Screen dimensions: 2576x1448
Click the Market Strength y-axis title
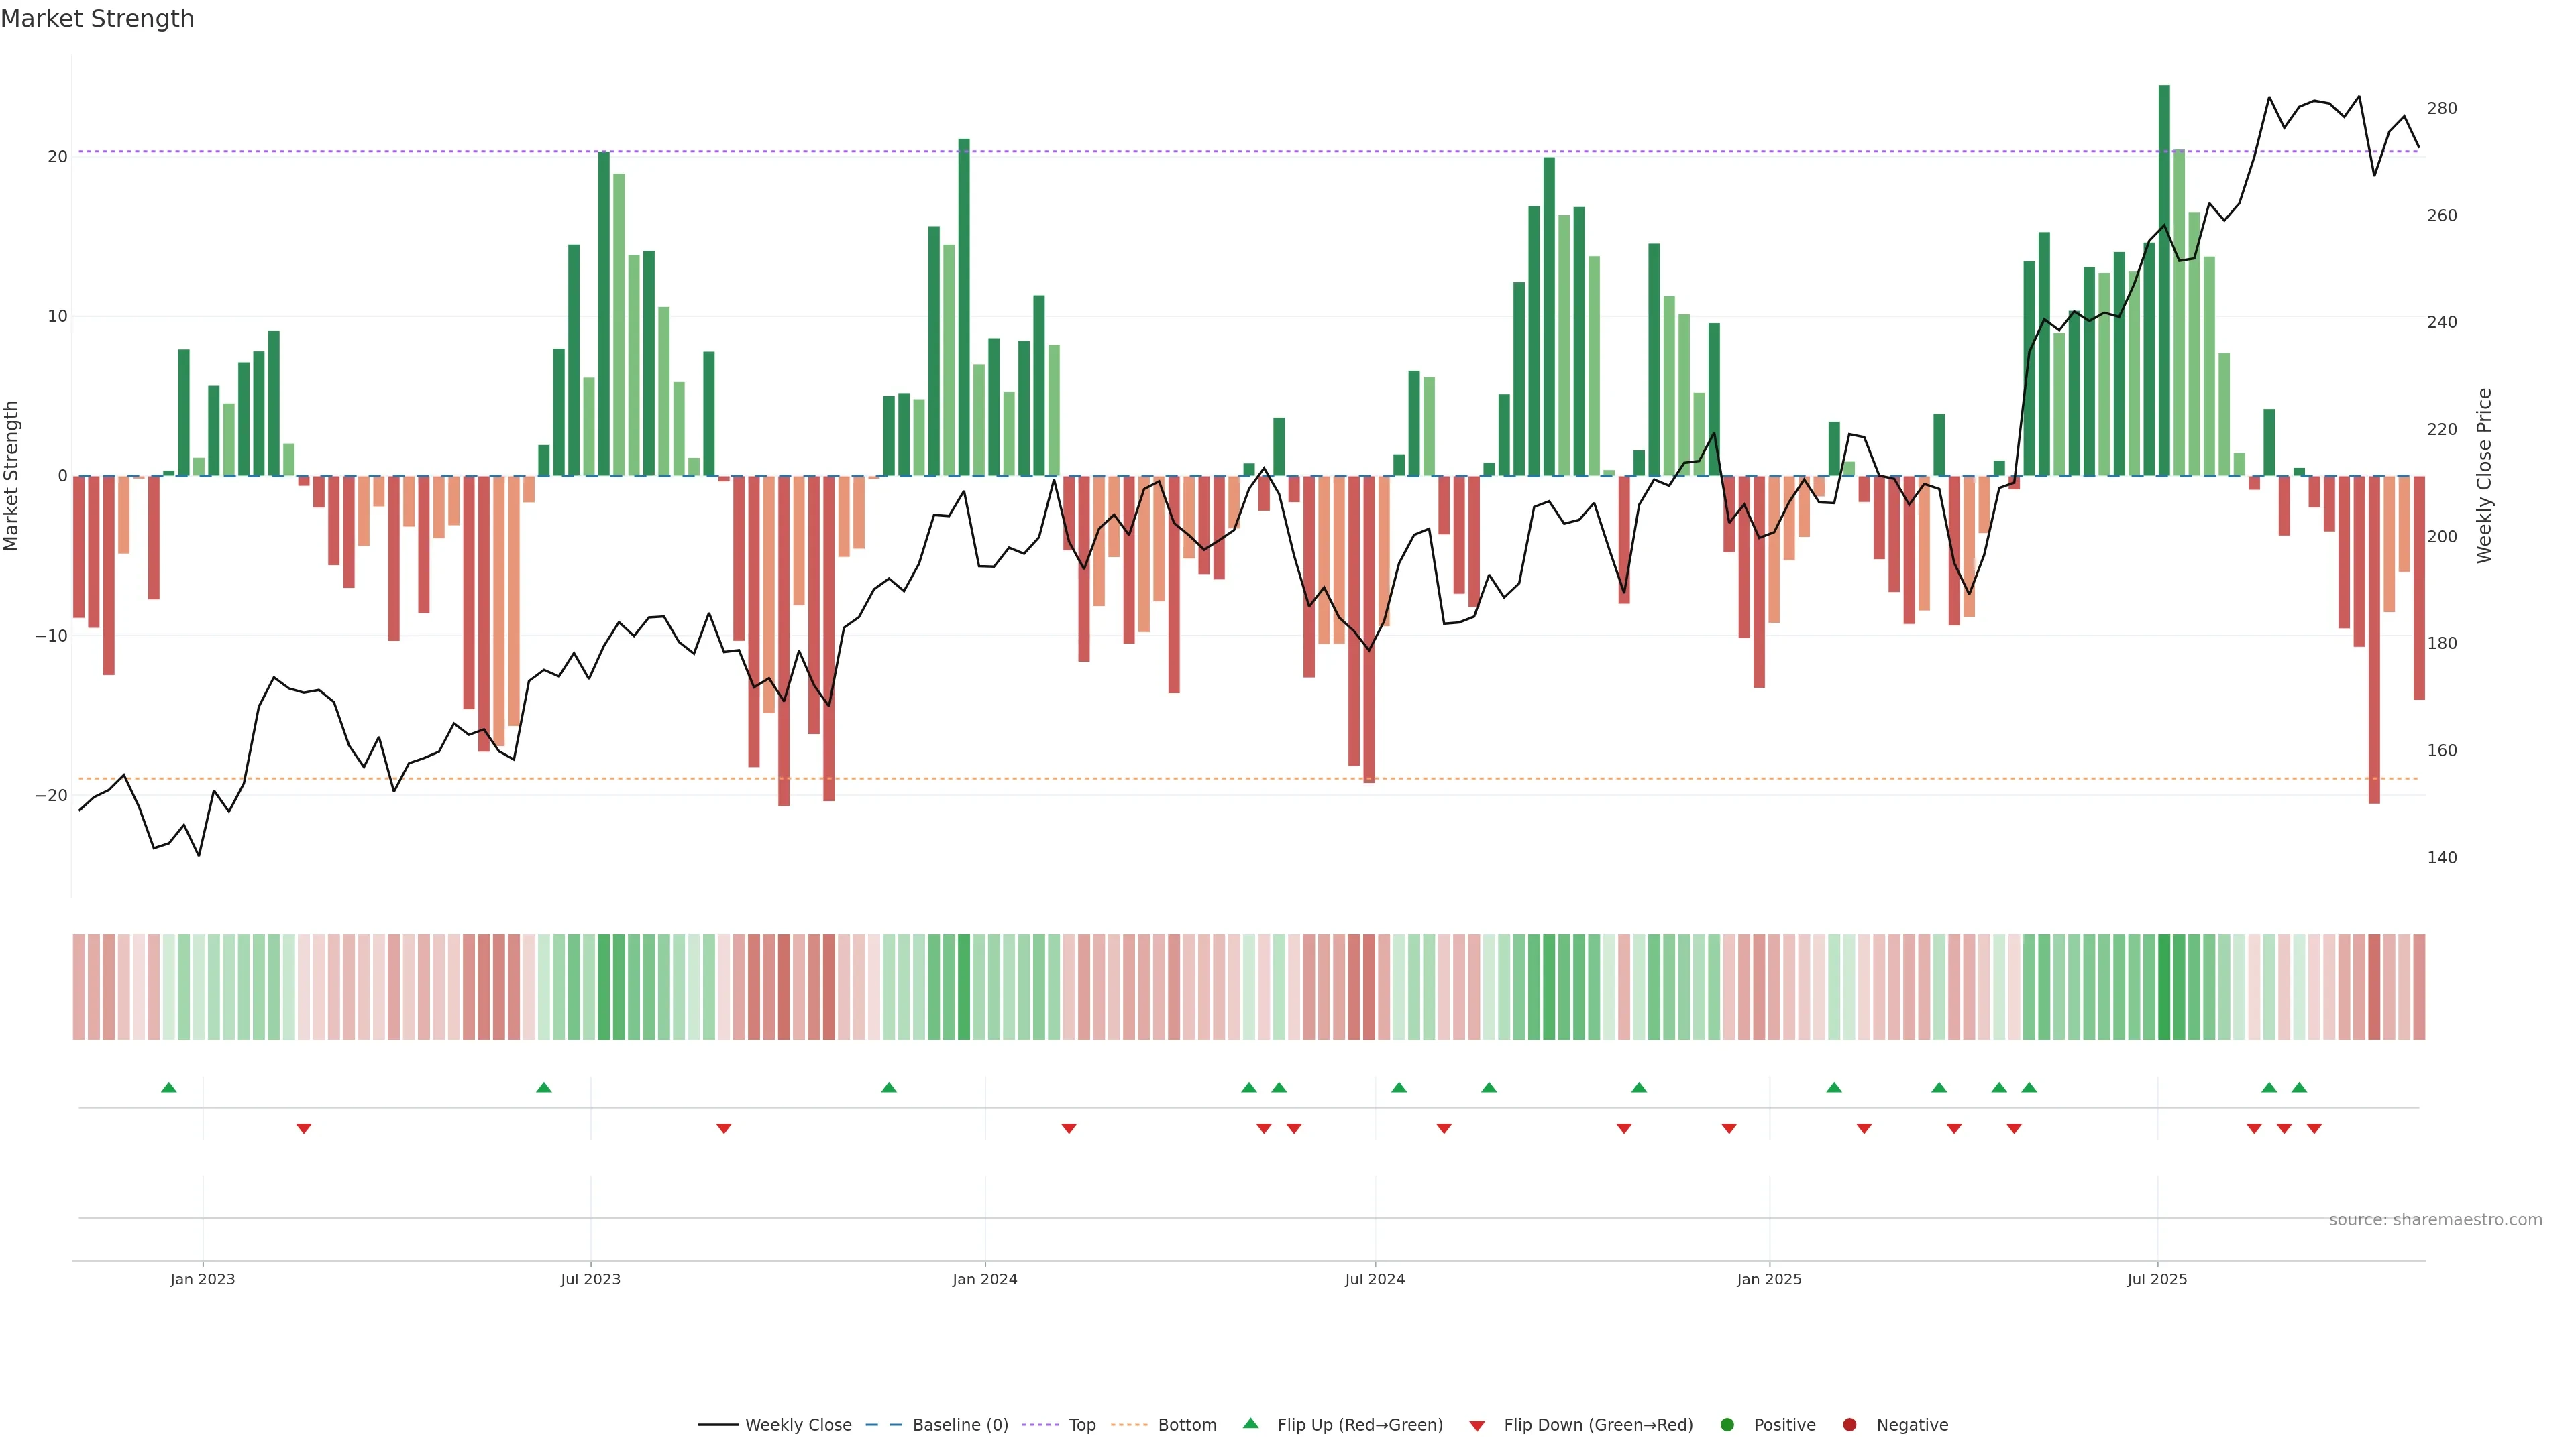pyautogui.click(x=12, y=476)
